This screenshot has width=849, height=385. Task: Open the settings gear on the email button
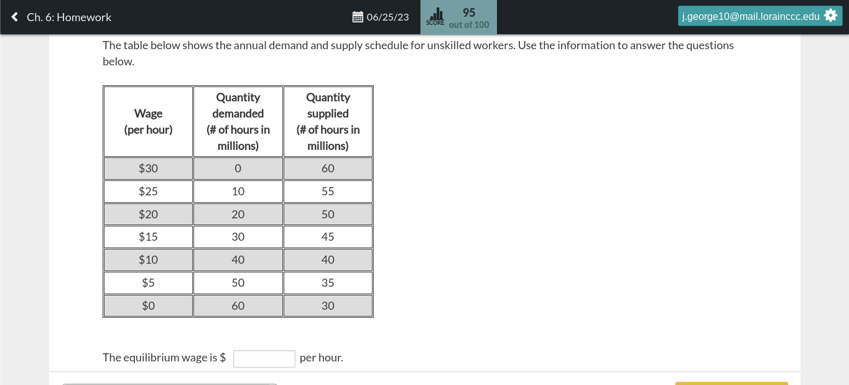pyautogui.click(x=831, y=16)
